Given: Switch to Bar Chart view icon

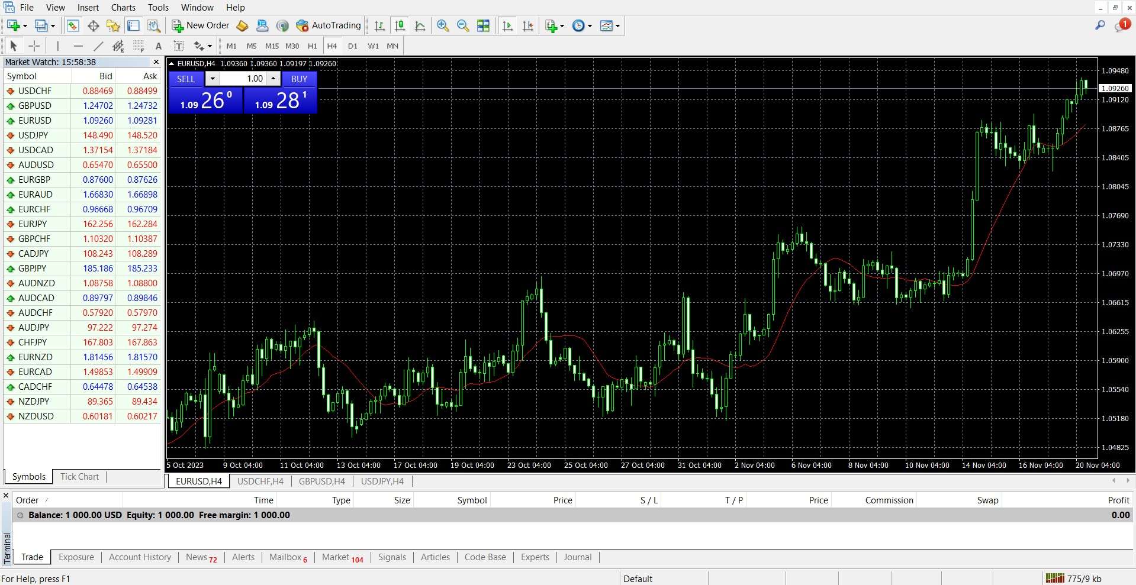Looking at the screenshot, I should [x=379, y=25].
